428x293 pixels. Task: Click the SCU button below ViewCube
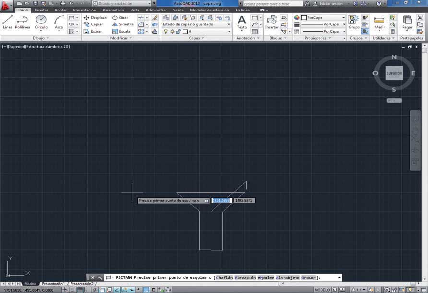pyautogui.click(x=394, y=101)
